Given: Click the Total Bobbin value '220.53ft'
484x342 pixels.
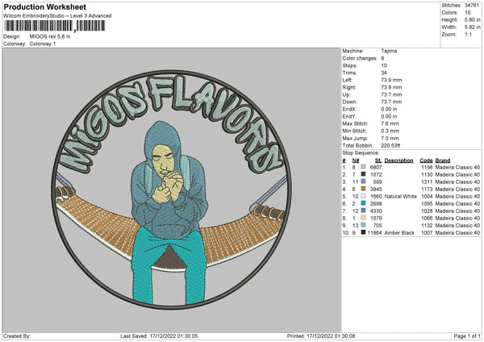Looking at the screenshot, I should tap(390, 145).
